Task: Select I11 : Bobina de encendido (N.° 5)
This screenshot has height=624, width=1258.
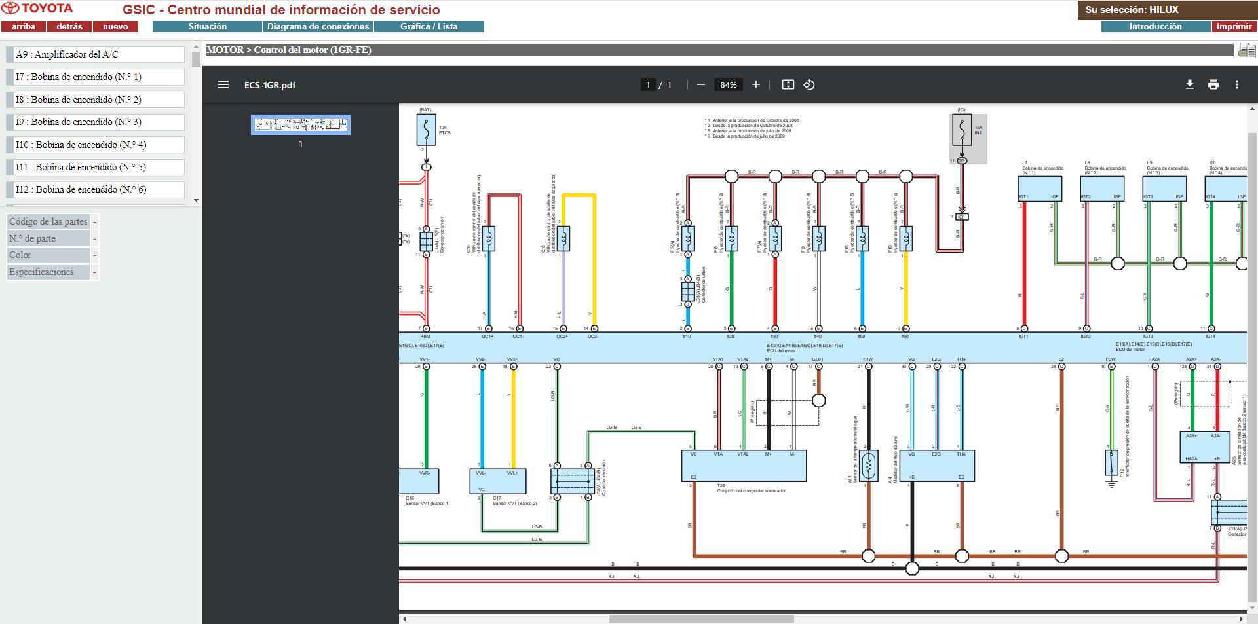Action: (96, 167)
